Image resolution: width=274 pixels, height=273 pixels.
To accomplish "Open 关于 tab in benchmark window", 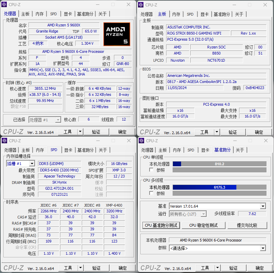I will coord(240,150).
